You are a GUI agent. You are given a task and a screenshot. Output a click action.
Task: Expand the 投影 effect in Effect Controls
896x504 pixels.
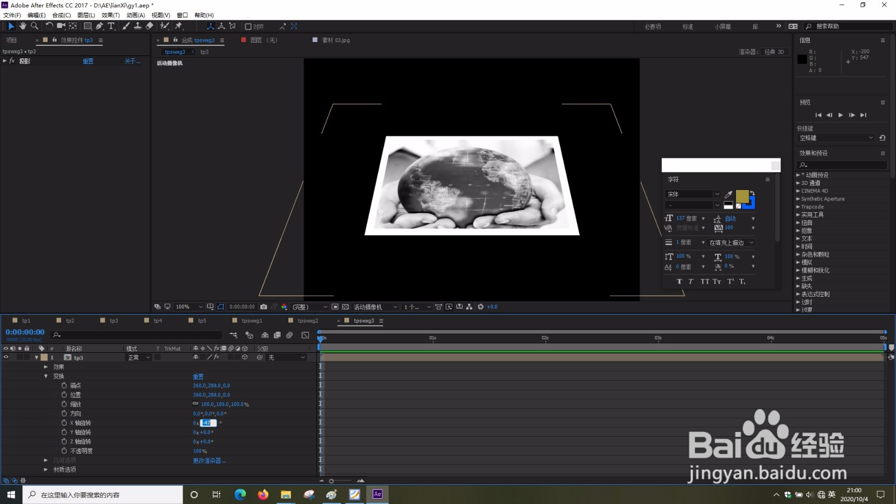tap(4, 61)
